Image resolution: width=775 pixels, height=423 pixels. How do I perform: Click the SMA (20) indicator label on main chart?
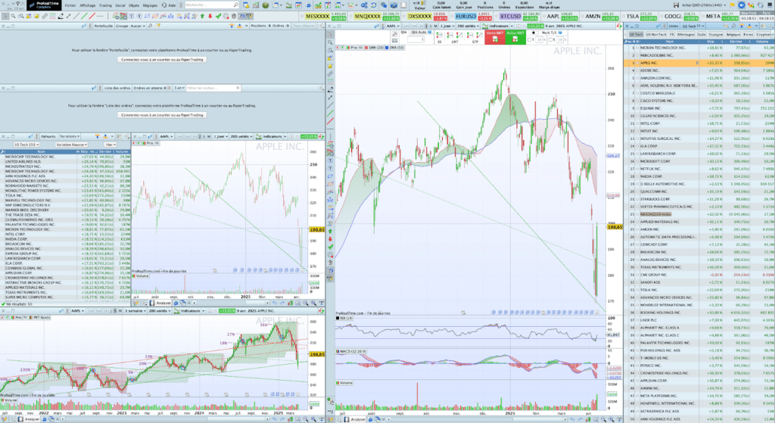[375, 48]
